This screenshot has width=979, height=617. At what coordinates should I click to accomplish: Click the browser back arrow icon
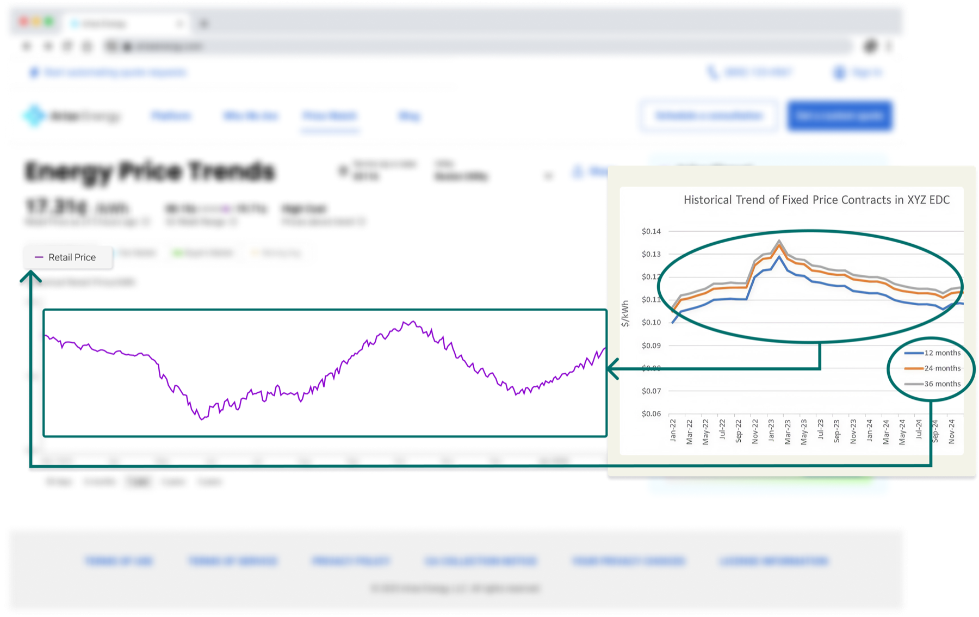tap(27, 46)
